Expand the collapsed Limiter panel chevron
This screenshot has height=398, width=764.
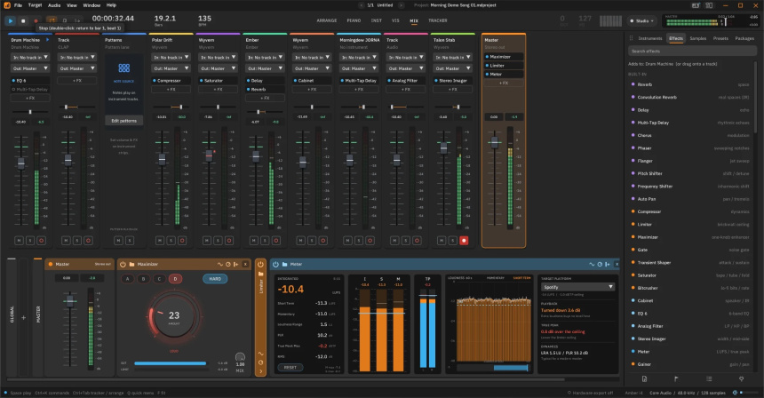pos(260,371)
